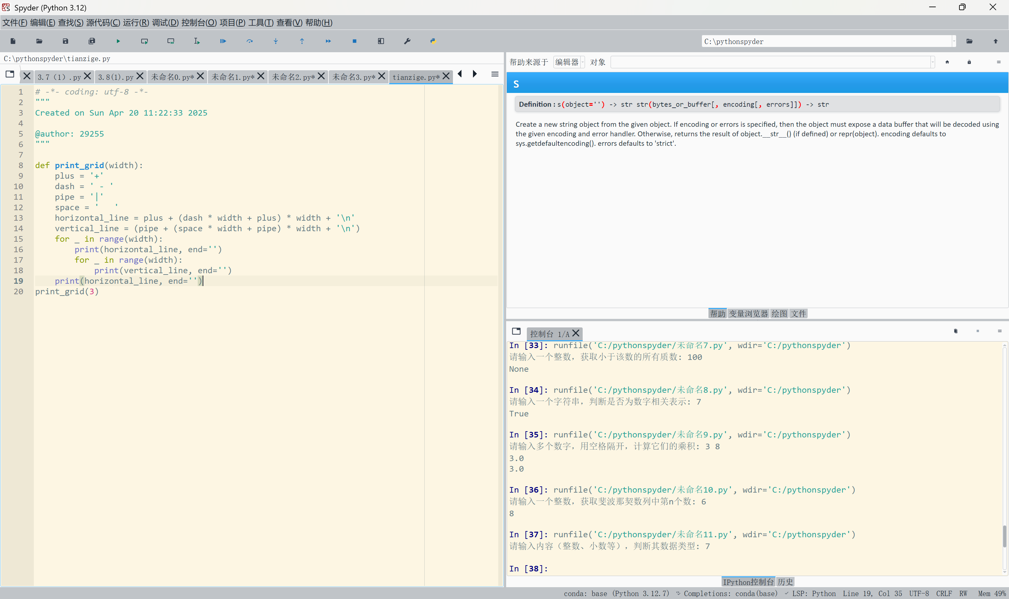Click the Save all files icon
Screen dimensions: 1009x599
(x=92, y=41)
